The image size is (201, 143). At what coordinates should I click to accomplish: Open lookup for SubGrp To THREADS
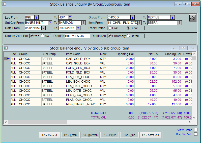[83, 23]
